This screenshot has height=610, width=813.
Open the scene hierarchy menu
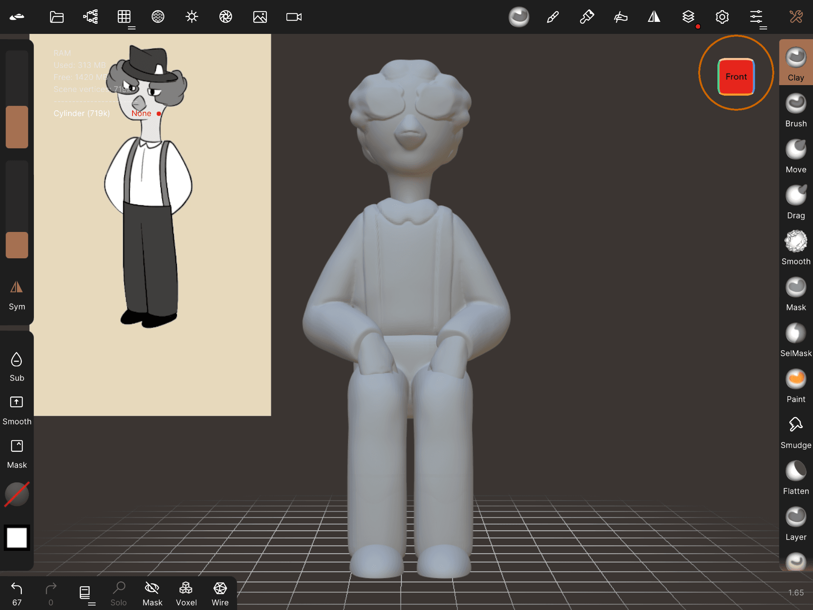coord(90,17)
